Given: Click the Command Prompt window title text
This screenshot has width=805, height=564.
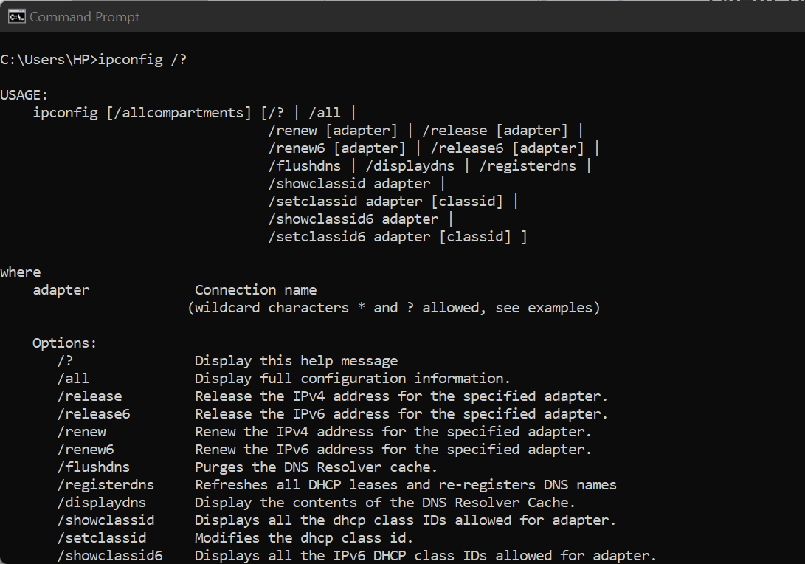Looking at the screenshot, I should (84, 16).
